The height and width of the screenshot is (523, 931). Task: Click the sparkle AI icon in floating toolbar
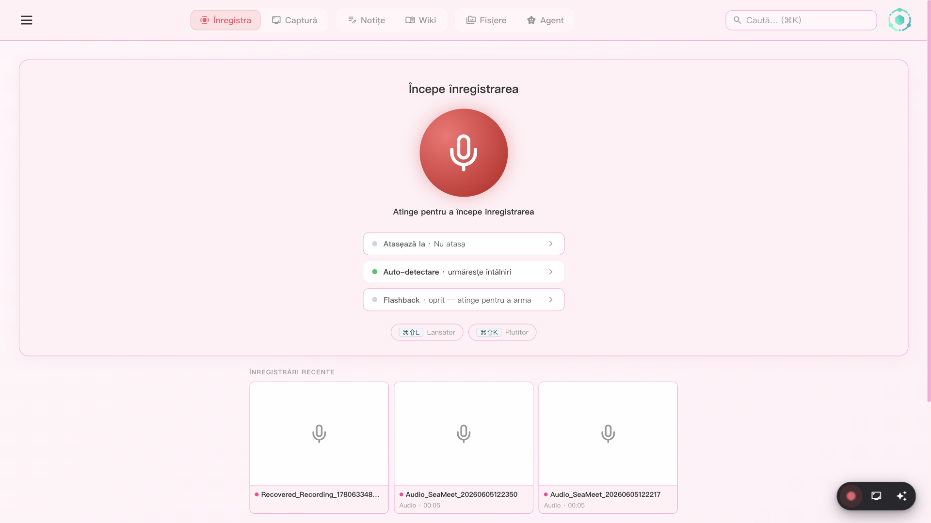point(901,496)
